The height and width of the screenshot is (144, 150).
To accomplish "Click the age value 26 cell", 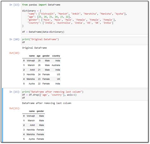I will [39, 65].
